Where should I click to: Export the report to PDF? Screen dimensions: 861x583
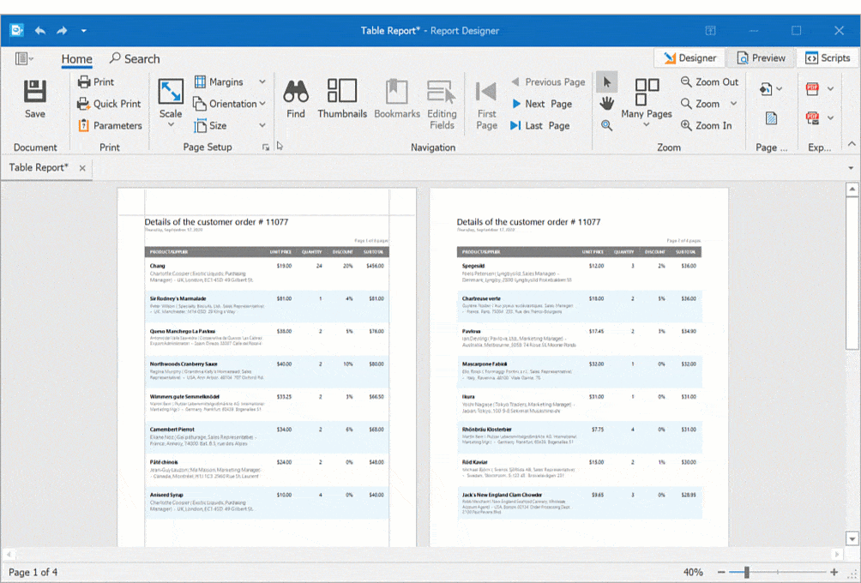tap(811, 88)
